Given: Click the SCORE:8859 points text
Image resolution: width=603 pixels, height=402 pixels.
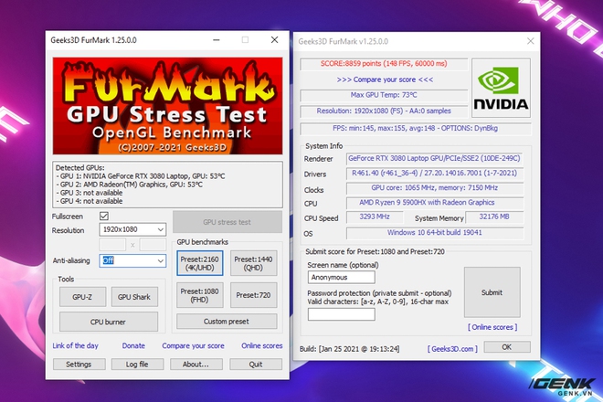Looking at the screenshot, I should pos(384,64).
